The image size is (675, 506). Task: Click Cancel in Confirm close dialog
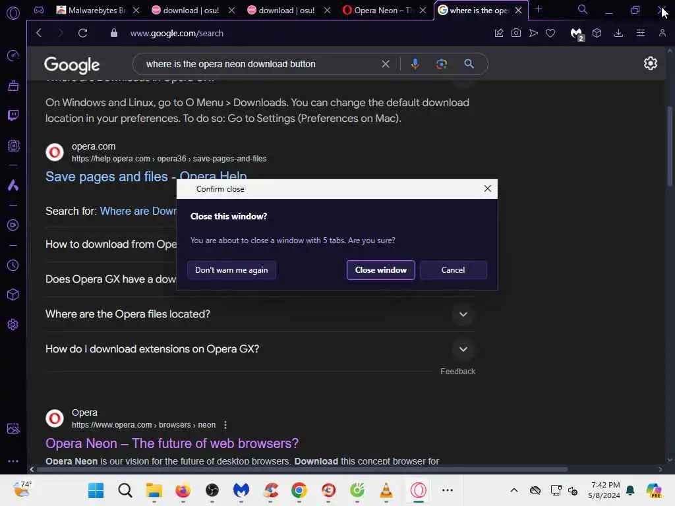pos(453,269)
